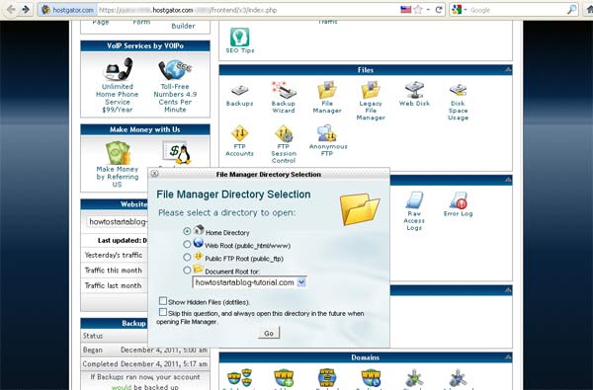Open the File Manager icon
593x390 pixels.
[x=327, y=98]
